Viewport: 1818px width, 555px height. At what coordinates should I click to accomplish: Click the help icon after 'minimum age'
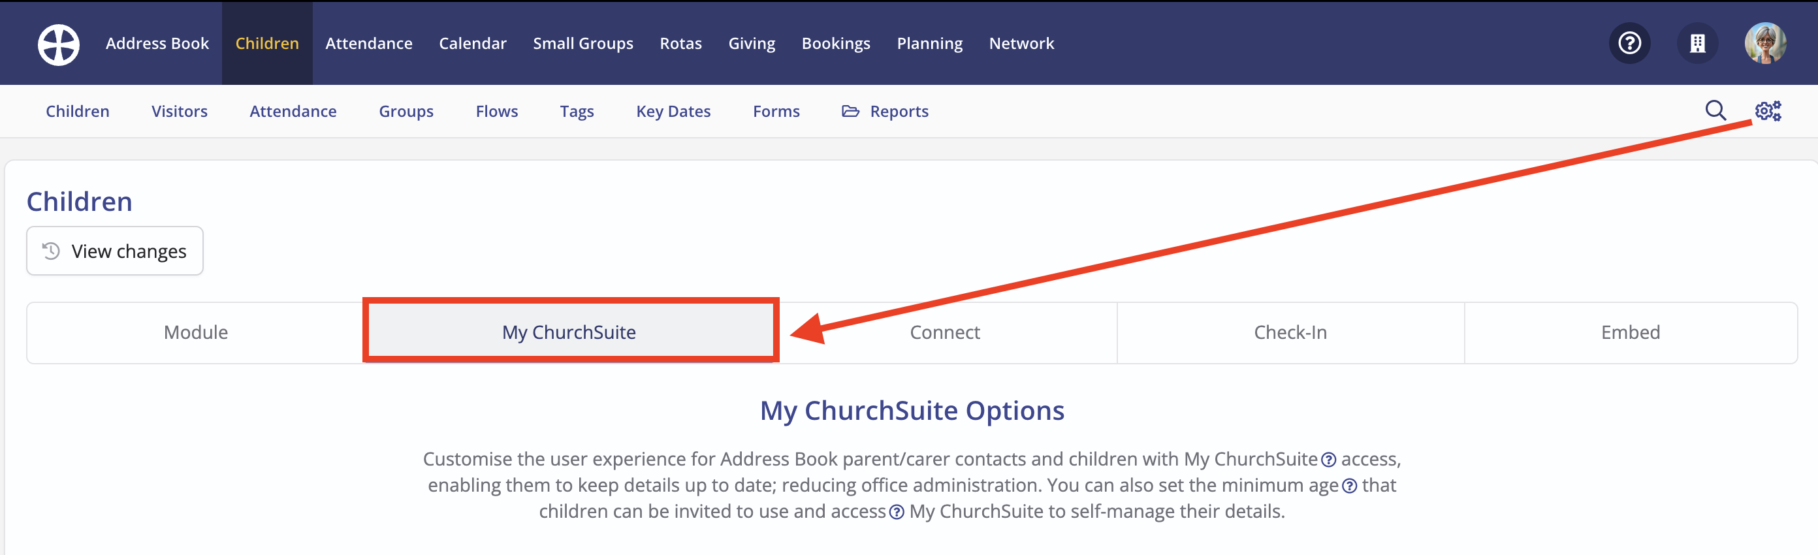point(1348,486)
